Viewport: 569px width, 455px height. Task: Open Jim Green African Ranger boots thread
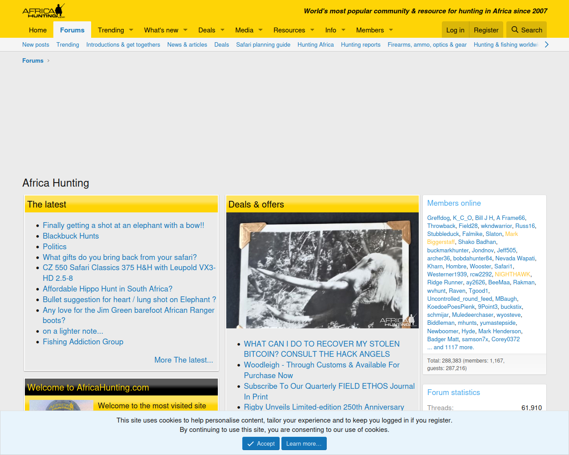point(128,315)
